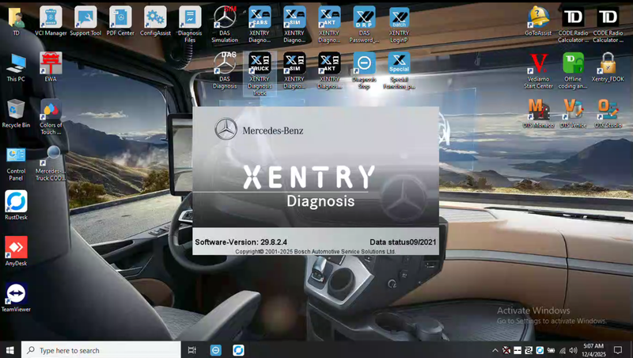This screenshot has height=358, width=633.
Task: Open the Recycle Bin
Action: pos(16,109)
